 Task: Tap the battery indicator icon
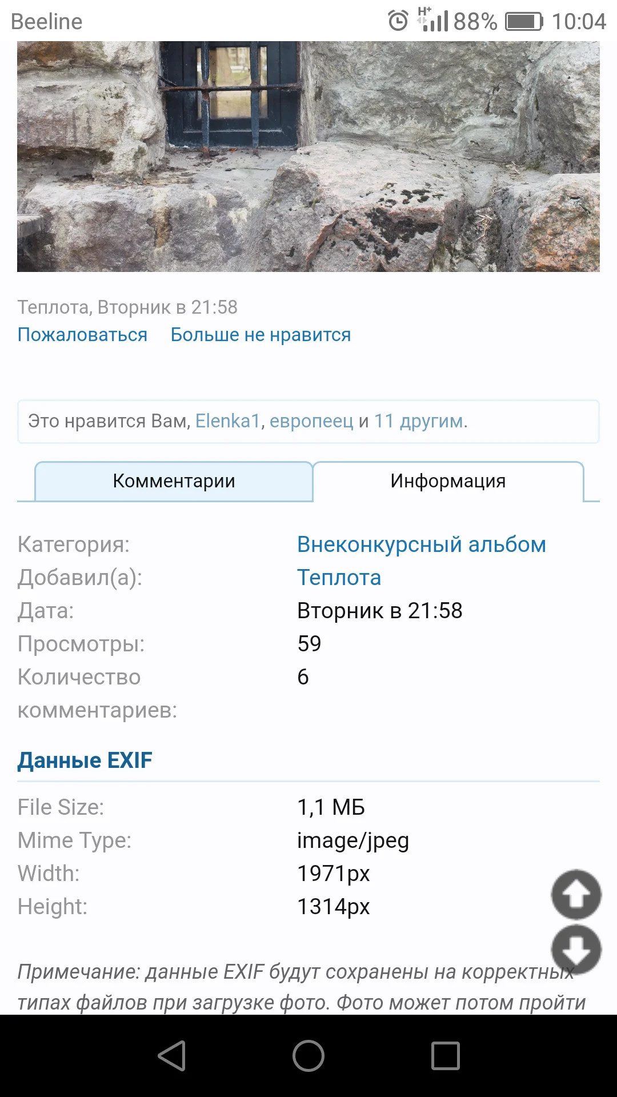pos(523,21)
